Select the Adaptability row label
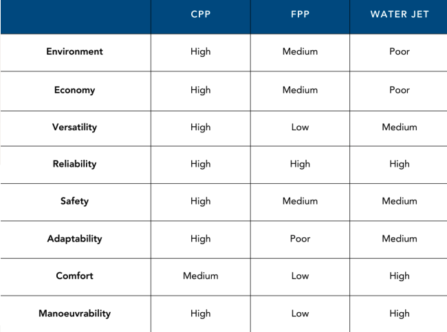 (x=74, y=239)
